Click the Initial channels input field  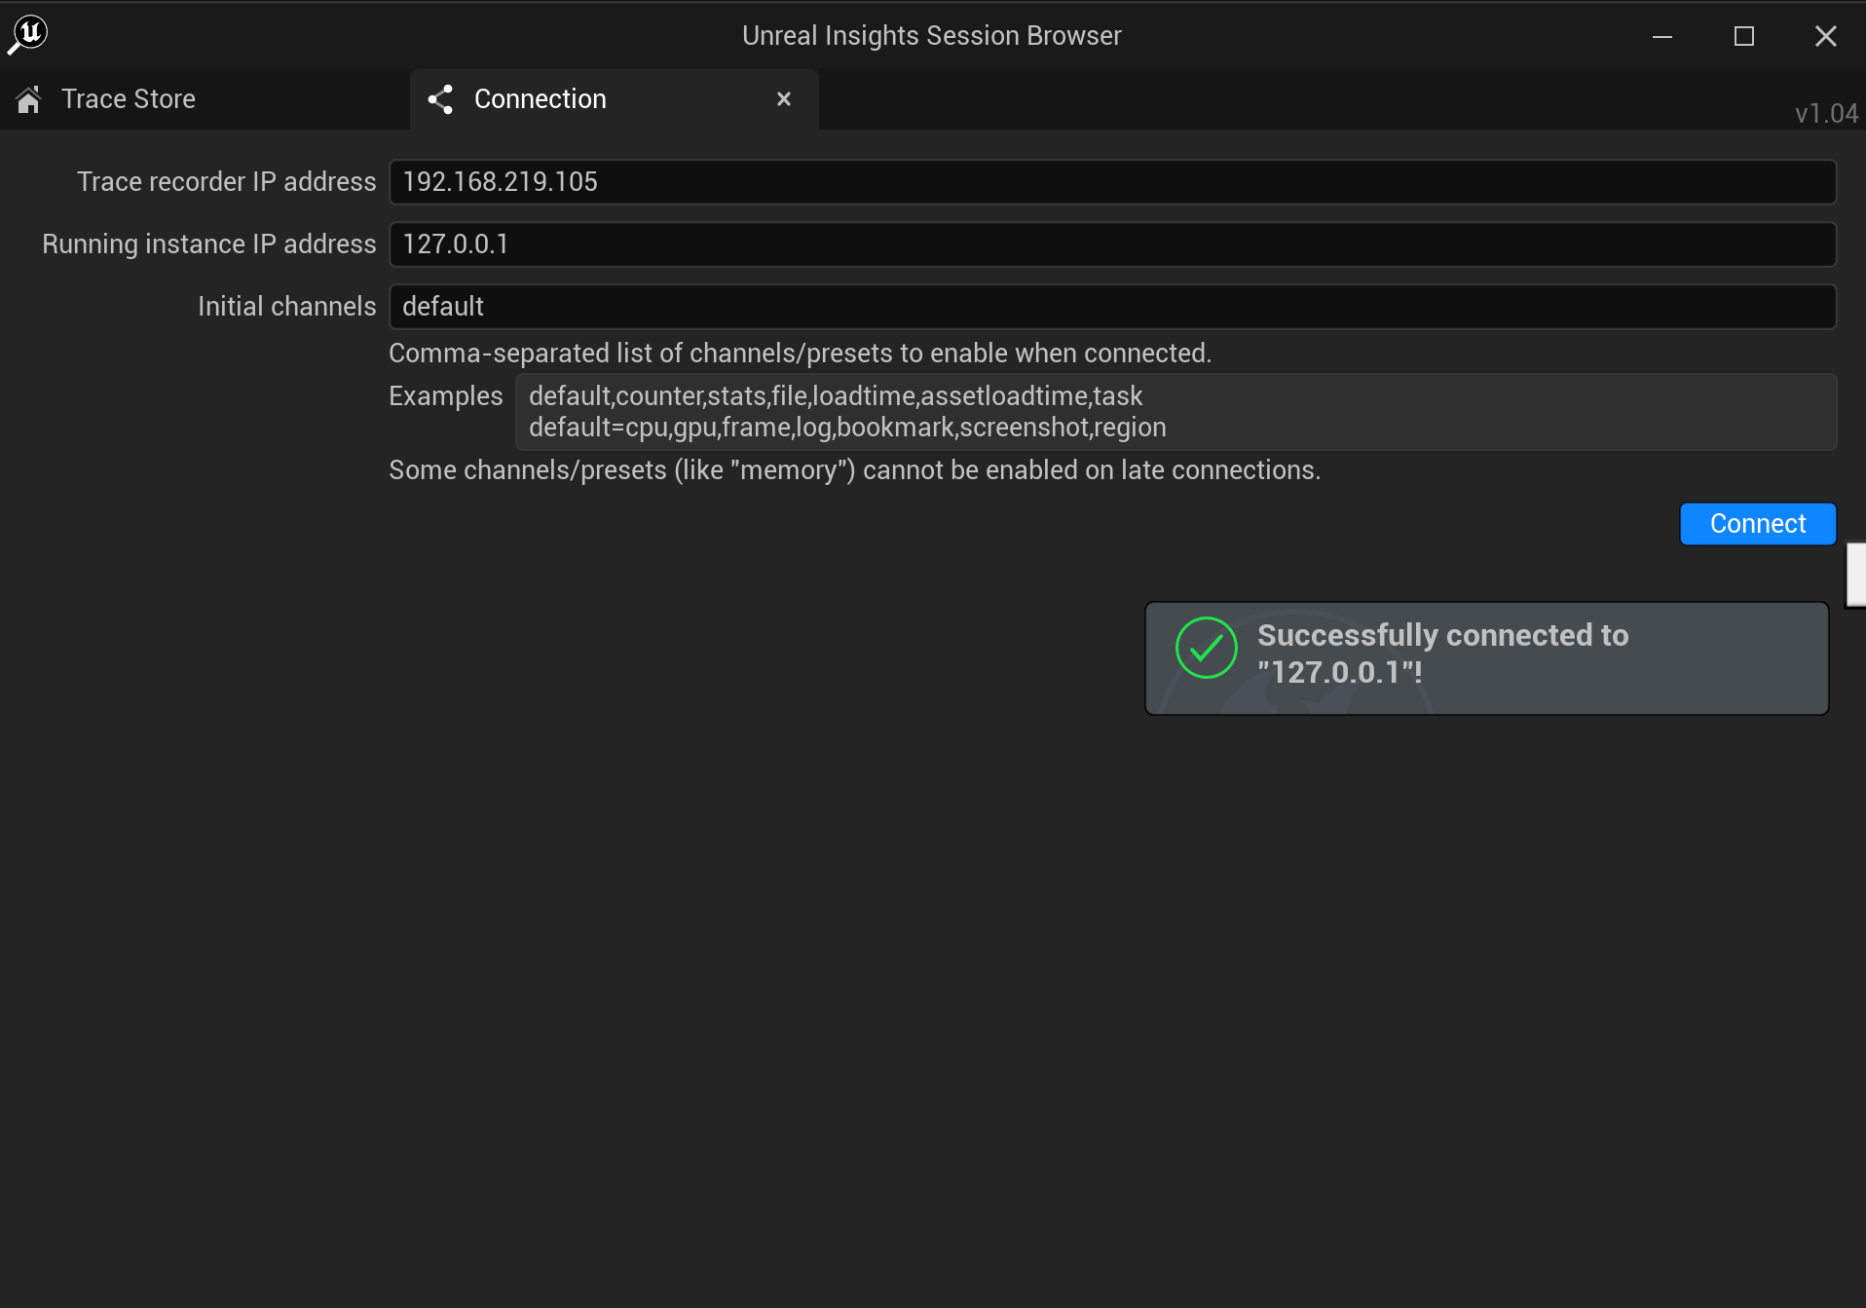tap(1112, 307)
